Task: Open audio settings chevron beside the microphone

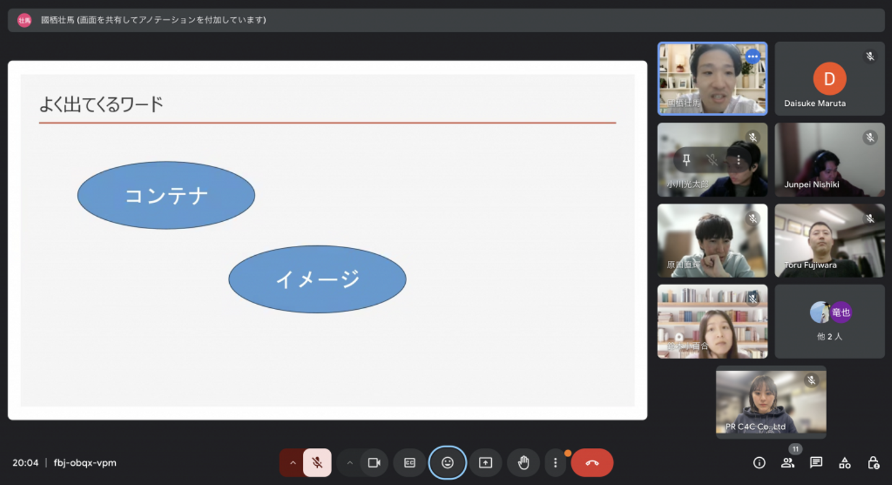Action: pos(292,463)
